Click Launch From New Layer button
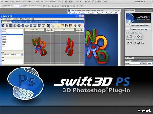 point(139,29)
